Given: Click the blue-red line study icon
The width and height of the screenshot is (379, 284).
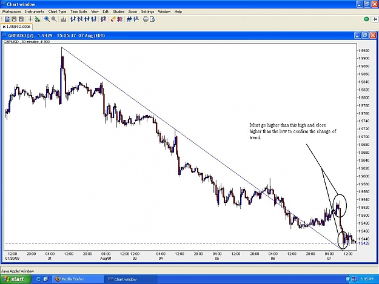Looking at the screenshot, I should coord(103,19).
